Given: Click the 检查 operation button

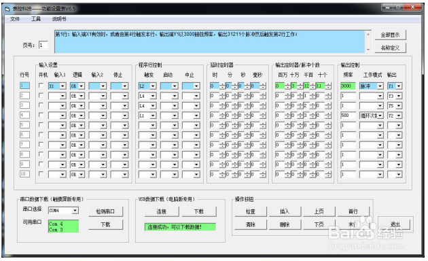Looking at the screenshot, I should click(251, 211).
